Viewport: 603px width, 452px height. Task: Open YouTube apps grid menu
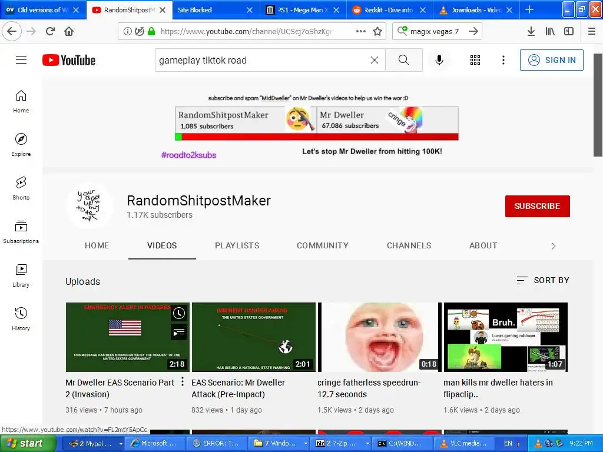[x=475, y=60]
